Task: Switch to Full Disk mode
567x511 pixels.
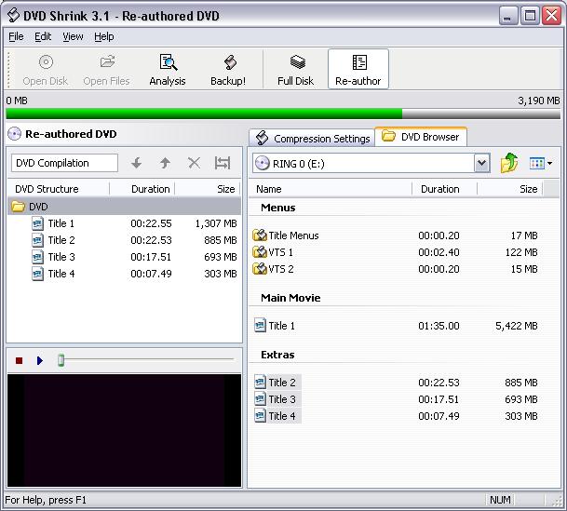Action: point(296,70)
